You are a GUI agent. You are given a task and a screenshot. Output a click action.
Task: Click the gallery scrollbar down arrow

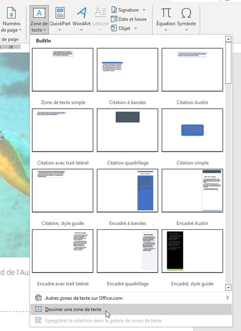tap(228, 287)
